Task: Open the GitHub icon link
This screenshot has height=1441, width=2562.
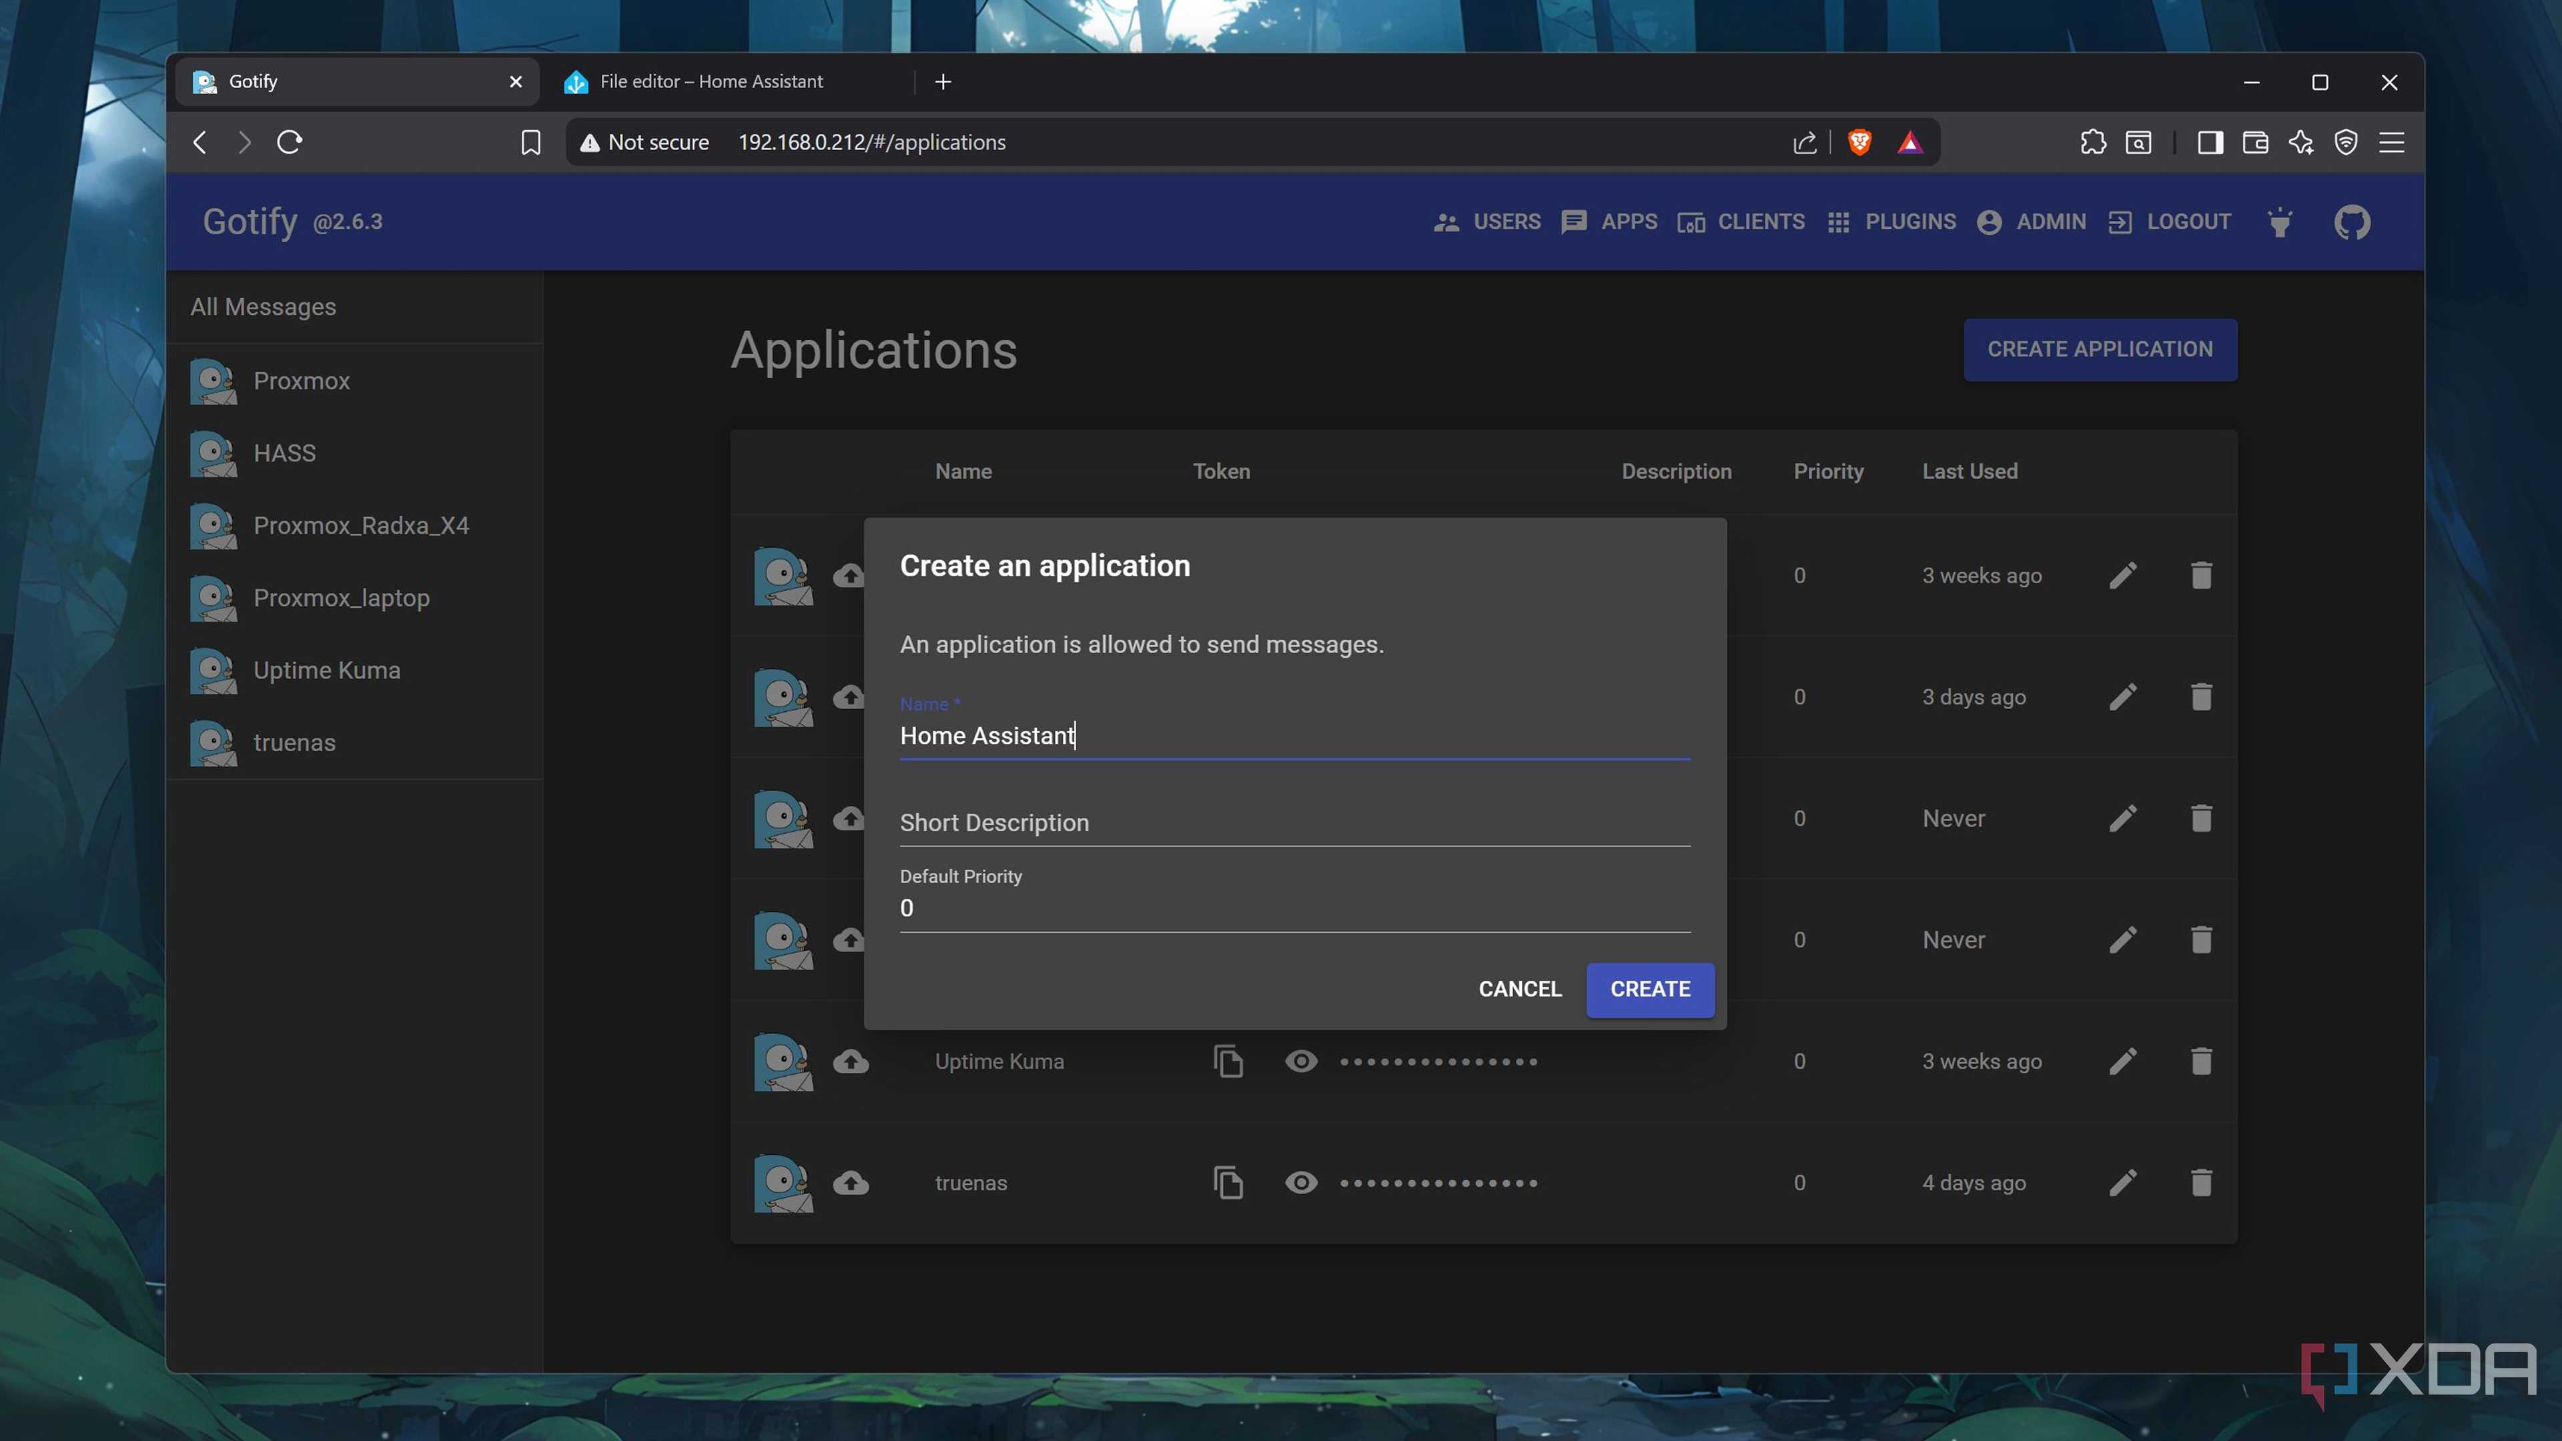Action: (2352, 221)
